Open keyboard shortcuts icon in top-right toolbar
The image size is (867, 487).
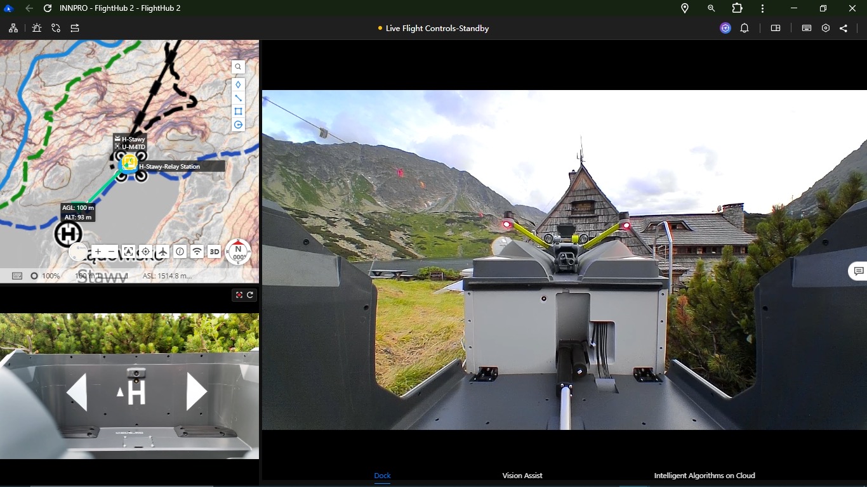tap(807, 28)
